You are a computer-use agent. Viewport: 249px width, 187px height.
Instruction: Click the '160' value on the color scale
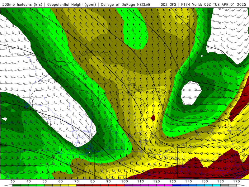click(x=221, y=181)
